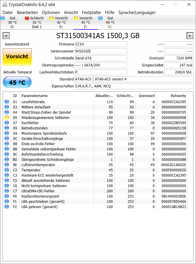The height and width of the screenshot is (264, 196).
Task: Click status icon of Start/Stopp-Zyklen row
Action: [7, 112]
